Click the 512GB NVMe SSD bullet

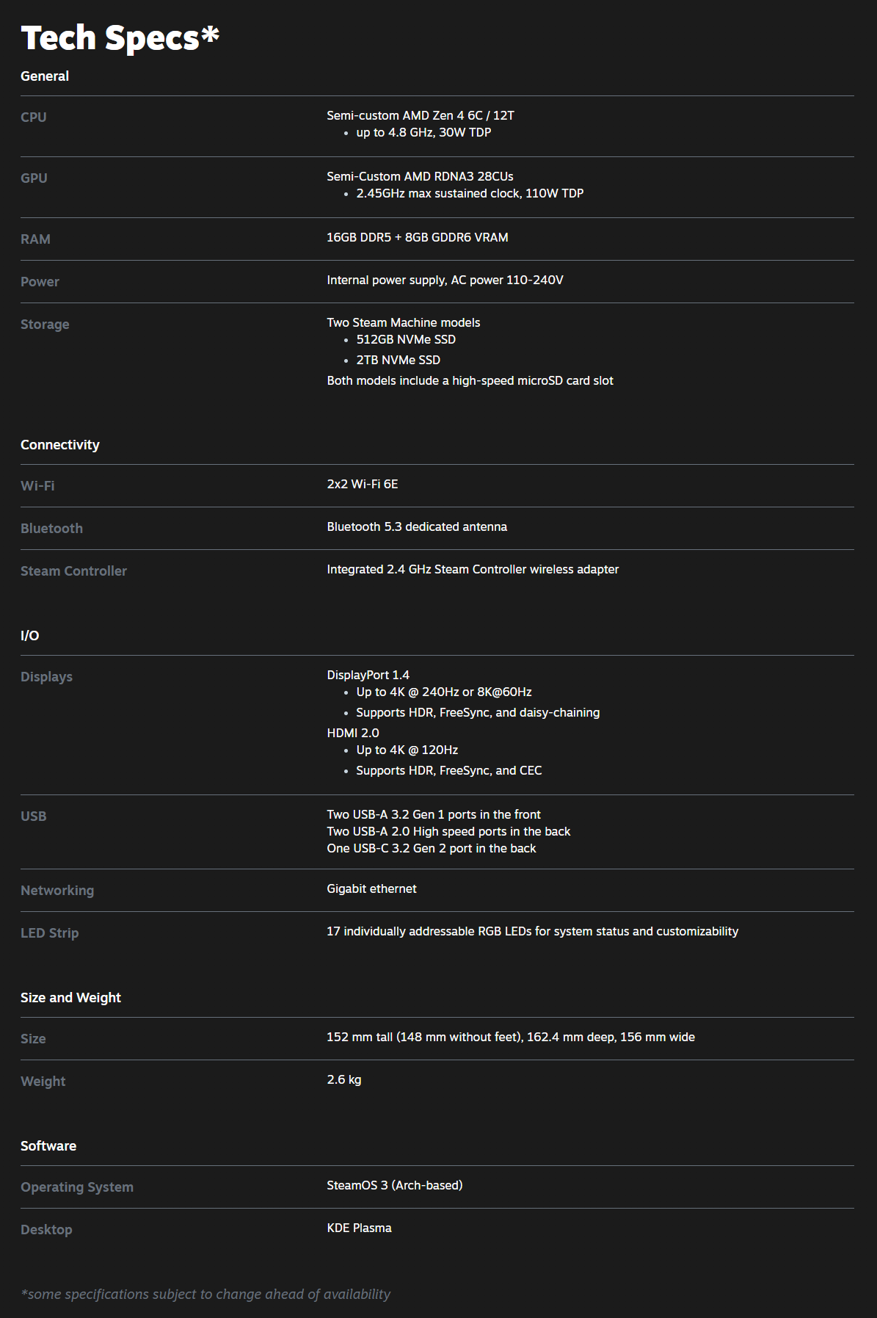tap(406, 340)
